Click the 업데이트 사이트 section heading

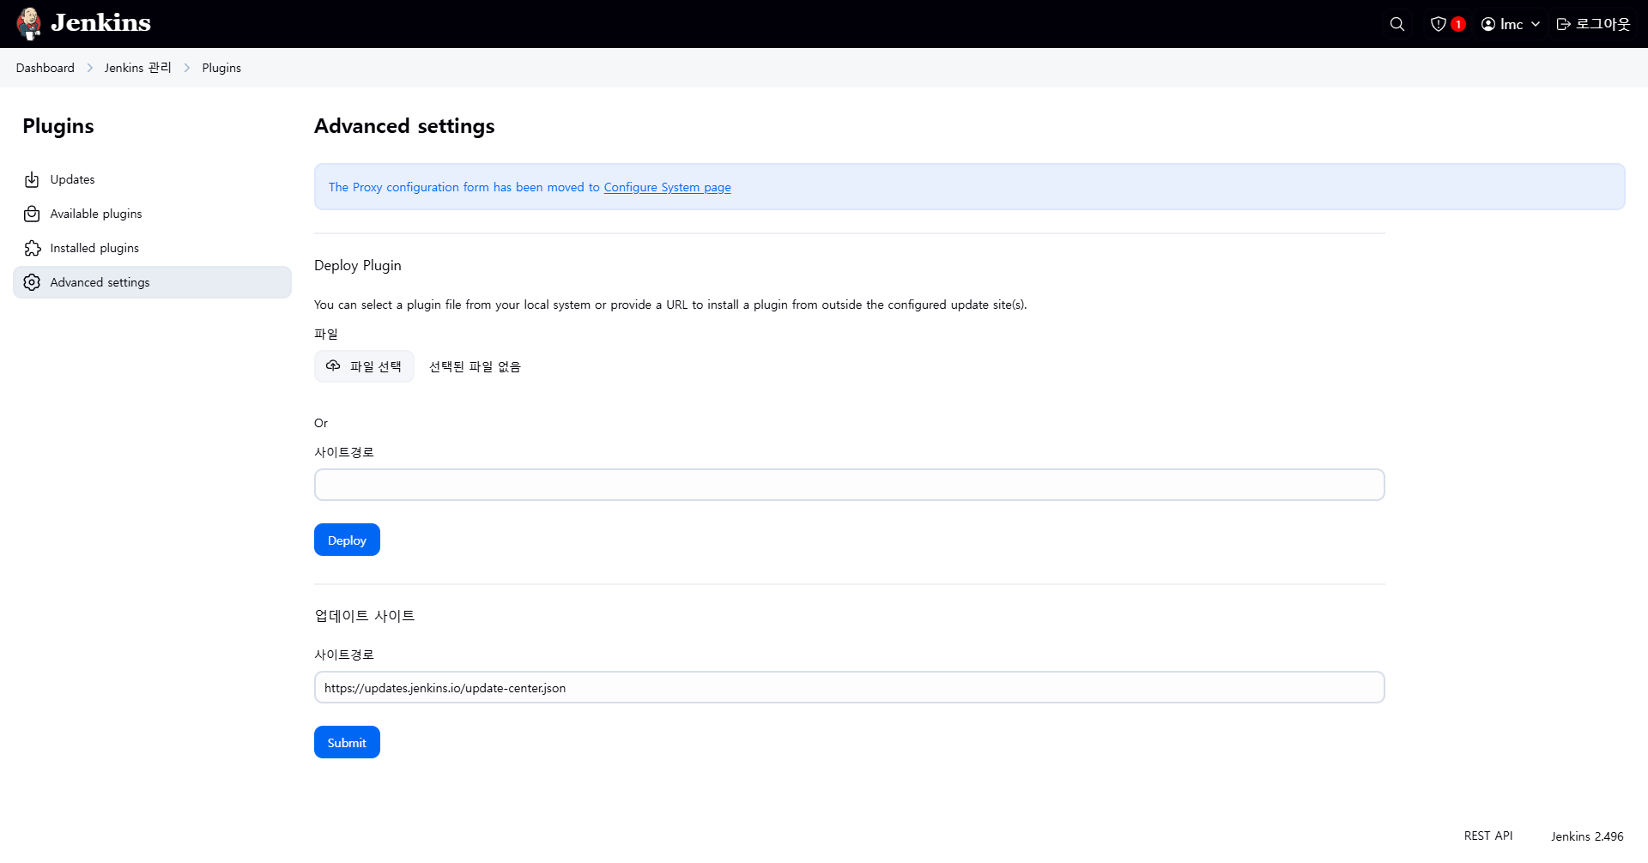(x=364, y=615)
